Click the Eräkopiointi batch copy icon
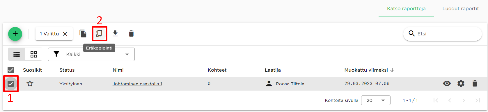Screen dimensions: 488x112 99,33
